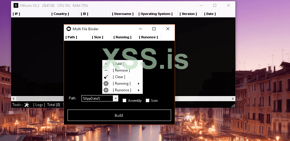This screenshot has width=290, height=141.
Task: Toggle the Assembly checkbox
Action: tap(125, 101)
